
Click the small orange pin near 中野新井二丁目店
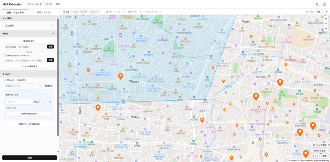[x=88, y=70]
